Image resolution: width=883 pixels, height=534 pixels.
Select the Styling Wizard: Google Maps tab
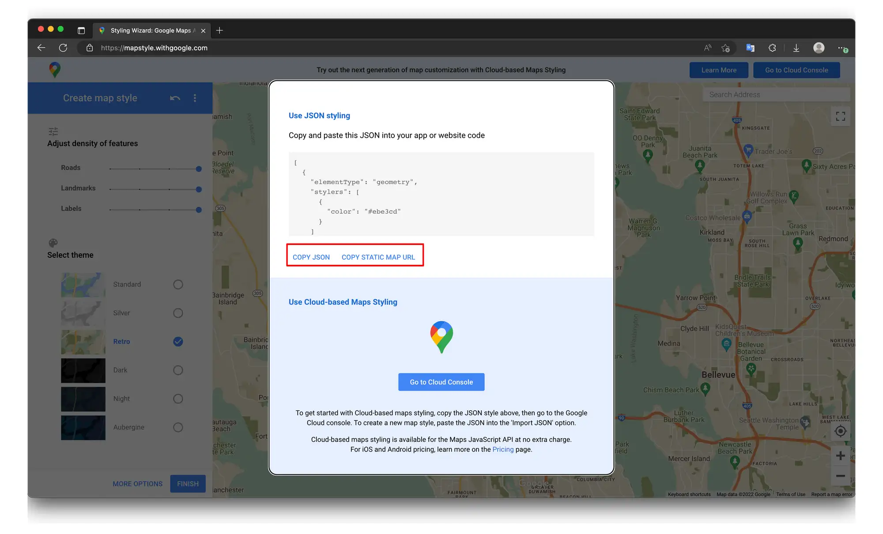point(152,30)
